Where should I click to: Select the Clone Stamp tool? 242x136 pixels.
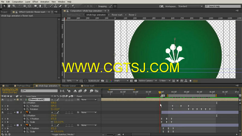[x=56, y=6]
